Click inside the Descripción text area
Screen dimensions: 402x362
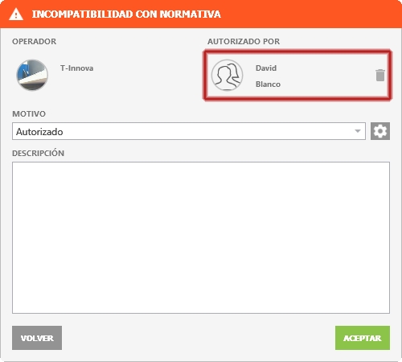pos(201,237)
